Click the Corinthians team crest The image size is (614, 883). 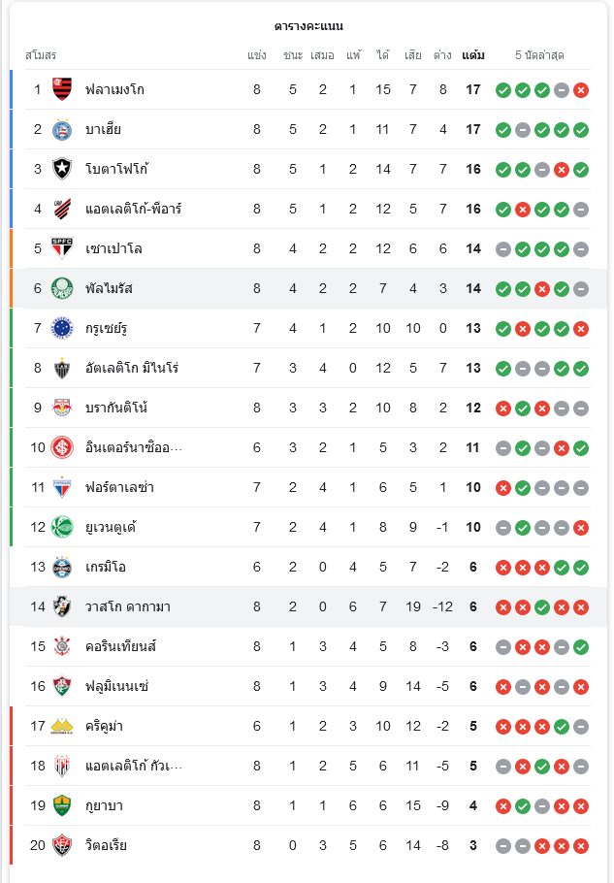click(62, 646)
